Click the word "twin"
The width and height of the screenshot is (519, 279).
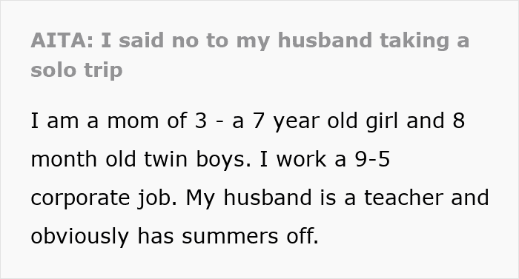166,159
